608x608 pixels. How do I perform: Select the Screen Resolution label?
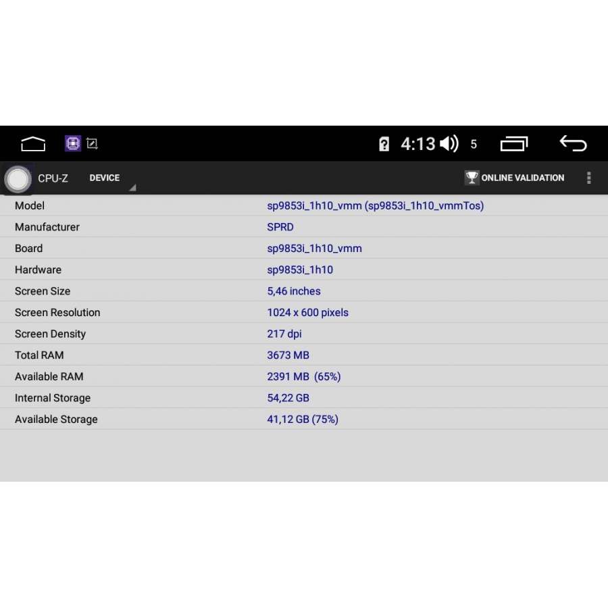point(57,313)
